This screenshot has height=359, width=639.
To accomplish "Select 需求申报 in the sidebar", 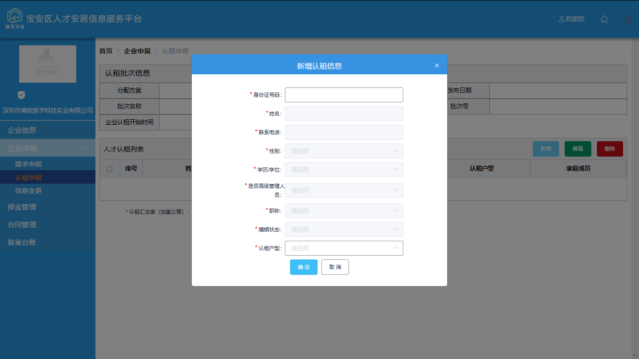I will tap(29, 164).
